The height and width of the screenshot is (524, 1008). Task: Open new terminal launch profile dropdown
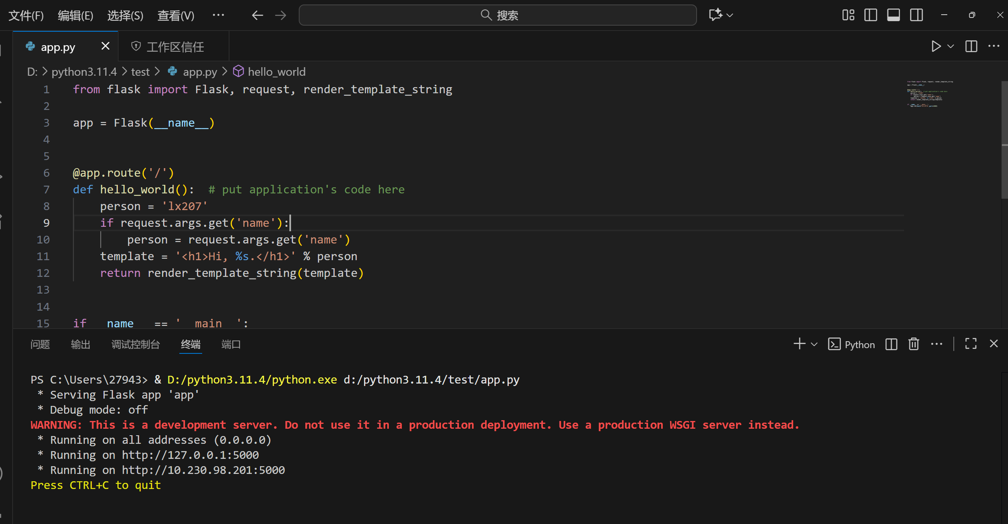[x=814, y=344]
